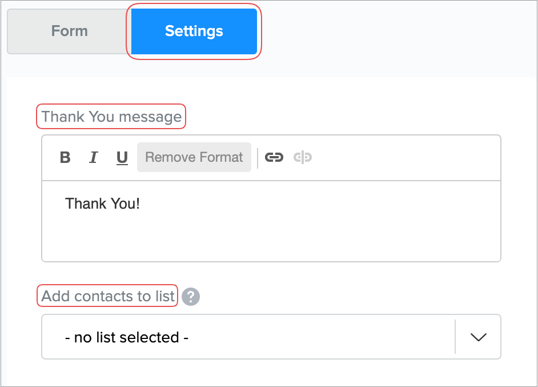Click the 'Thank You!' text in the editor

(x=103, y=204)
